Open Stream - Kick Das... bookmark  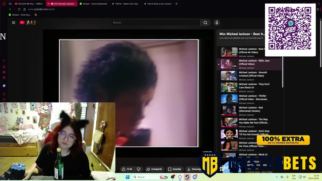tap(20, 15)
